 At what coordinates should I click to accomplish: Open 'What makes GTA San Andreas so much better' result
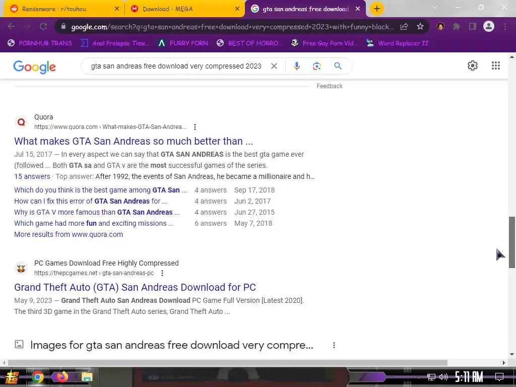pos(134,141)
